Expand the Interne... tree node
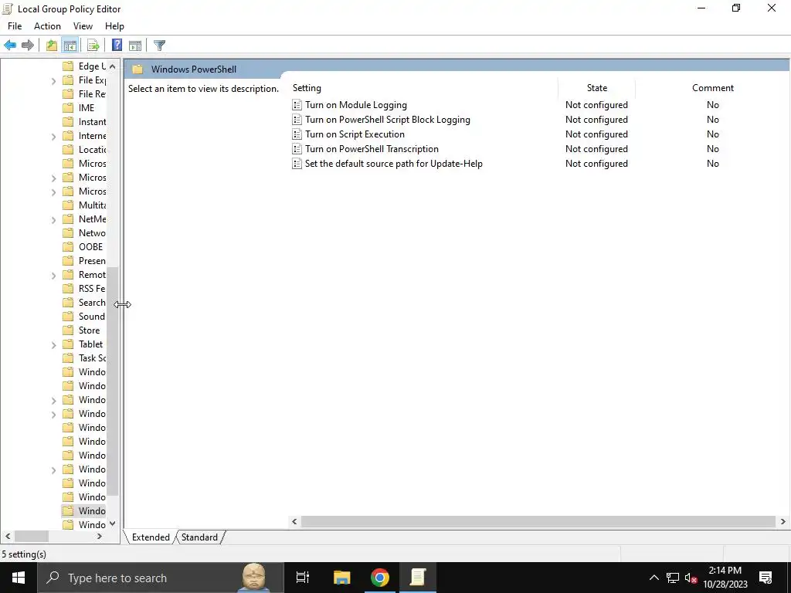Viewport: 791px width, 593px height. [x=54, y=136]
